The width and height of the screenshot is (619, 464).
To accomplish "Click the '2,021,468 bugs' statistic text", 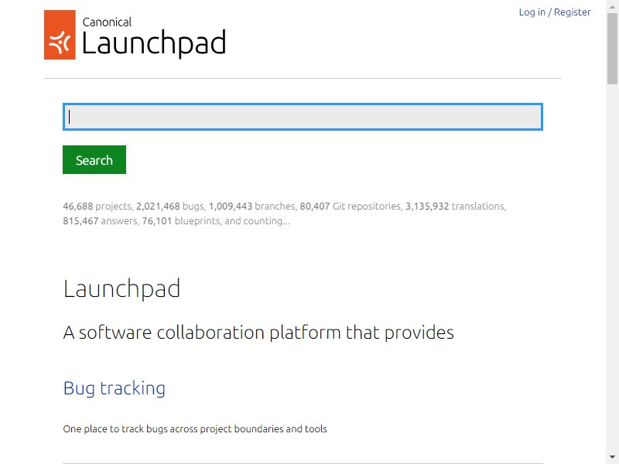I will coord(170,206).
